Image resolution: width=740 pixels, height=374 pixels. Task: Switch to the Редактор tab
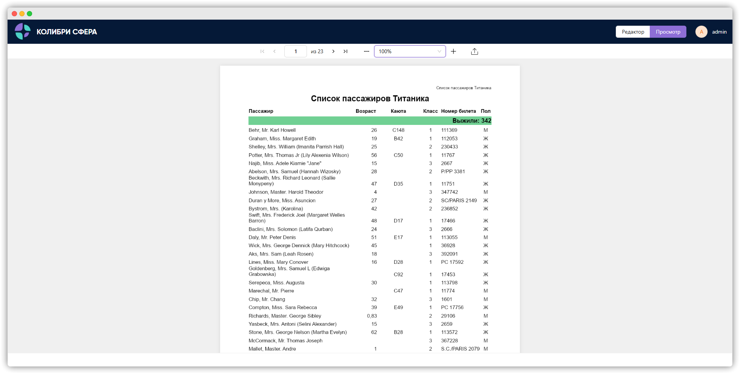[x=633, y=32]
